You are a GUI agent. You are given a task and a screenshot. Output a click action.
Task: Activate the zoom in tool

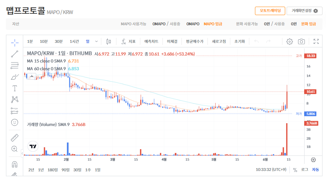click(x=14, y=149)
